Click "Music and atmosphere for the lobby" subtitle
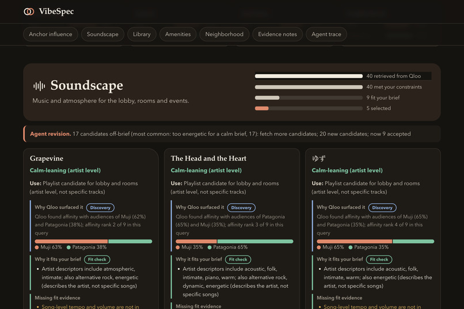Viewport: 464px width, 309px height. [111, 101]
